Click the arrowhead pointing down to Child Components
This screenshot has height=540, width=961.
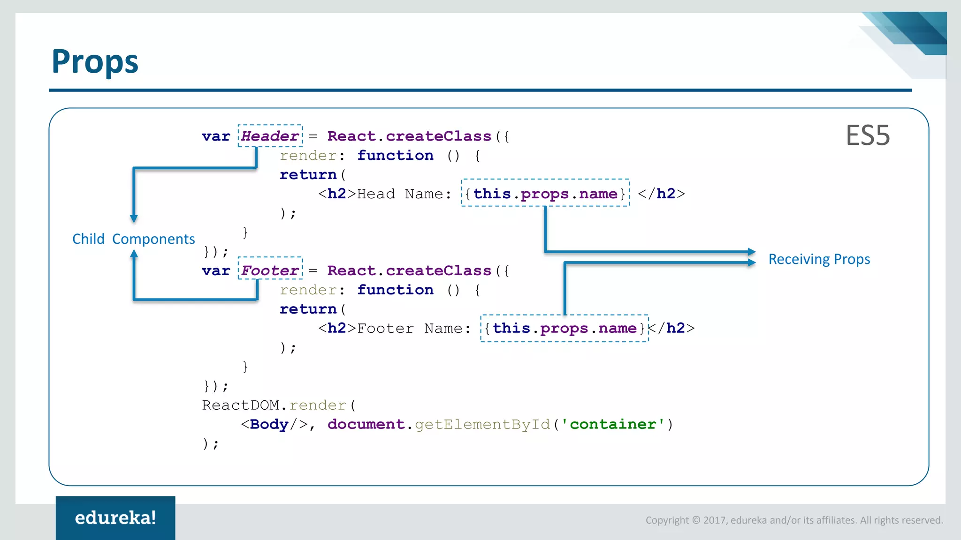(134, 218)
